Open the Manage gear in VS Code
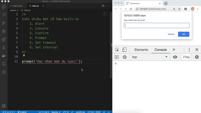Image resolution: width=201 pixels, height=113 pixels. pos(4,106)
